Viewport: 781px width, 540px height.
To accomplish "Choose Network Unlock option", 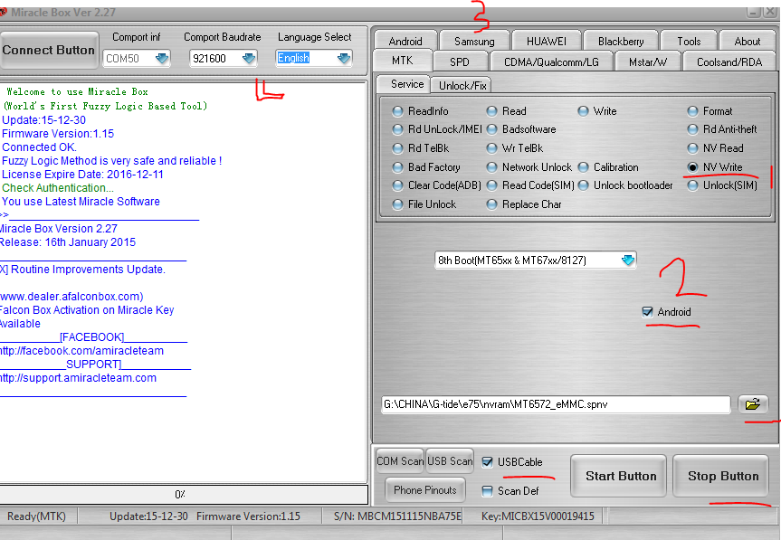I will (x=529, y=167).
